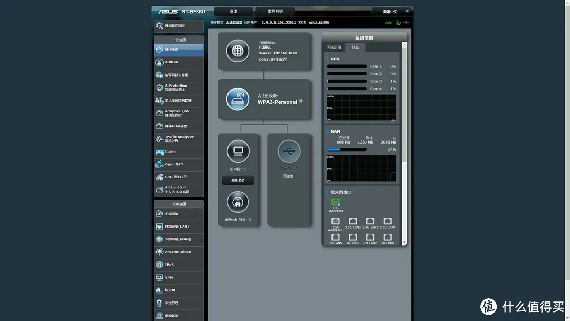Select the 2.5G LAN2 port icon
Image resolution: width=570 pixels, height=321 pixels.
click(353, 221)
